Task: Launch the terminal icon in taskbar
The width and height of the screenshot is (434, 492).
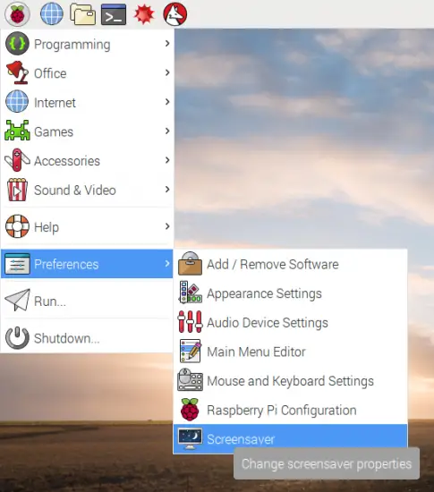Action: tap(114, 14)
